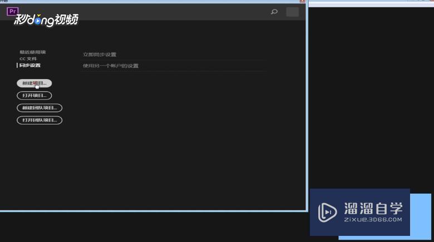
Task: Select CC 文件 in the sidebar
Action: click(x=28, y=59)
